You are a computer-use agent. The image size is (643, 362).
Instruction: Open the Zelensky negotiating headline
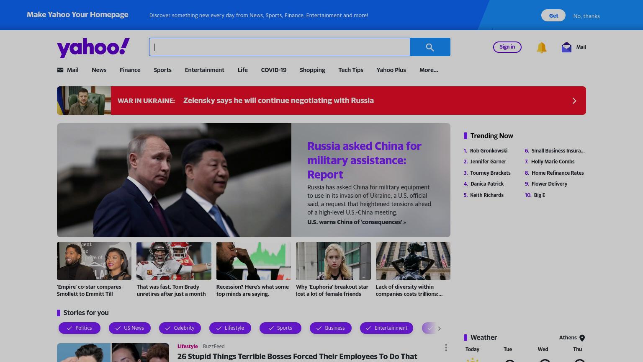[278, 101]
